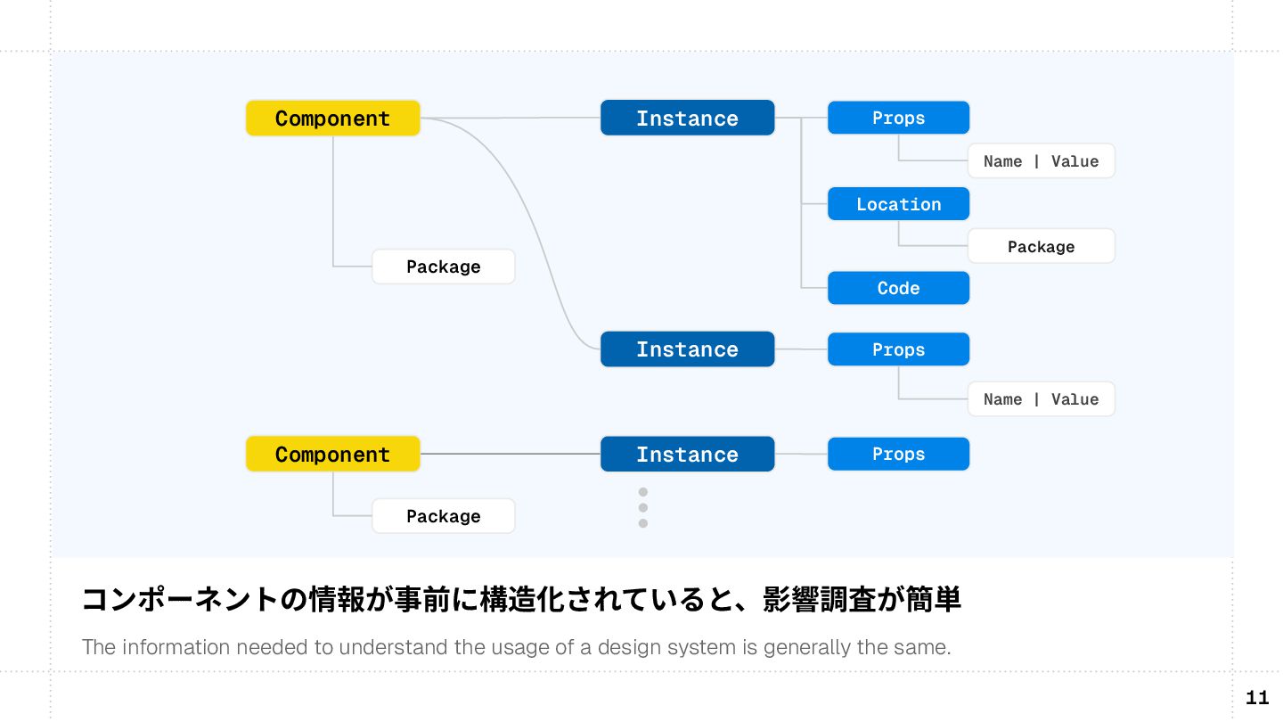Click the Package box under the bottom Component
The image size is (1283, 722).
(443, 516)
